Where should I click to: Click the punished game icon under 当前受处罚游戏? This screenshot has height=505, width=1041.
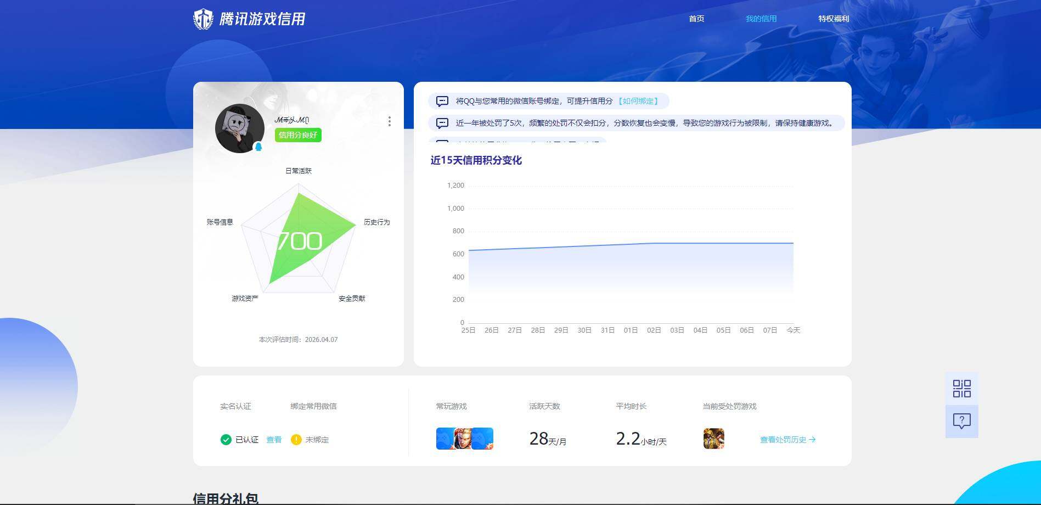click(x=713, y=438)
